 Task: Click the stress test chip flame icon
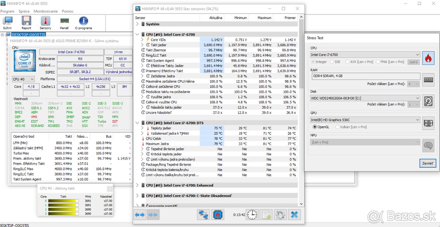pyautogui.click(x=218, y=215)
